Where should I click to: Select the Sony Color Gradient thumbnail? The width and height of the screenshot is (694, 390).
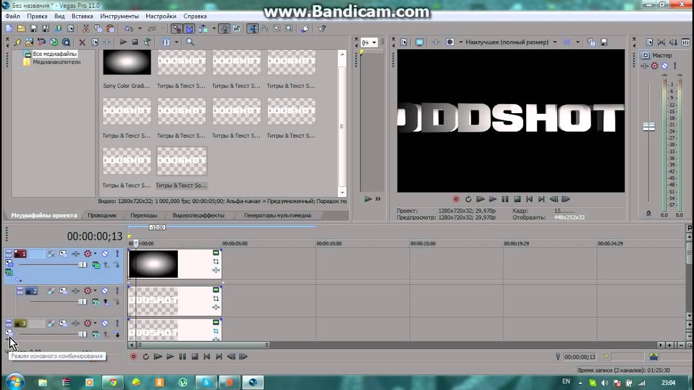tap(127, 62)
